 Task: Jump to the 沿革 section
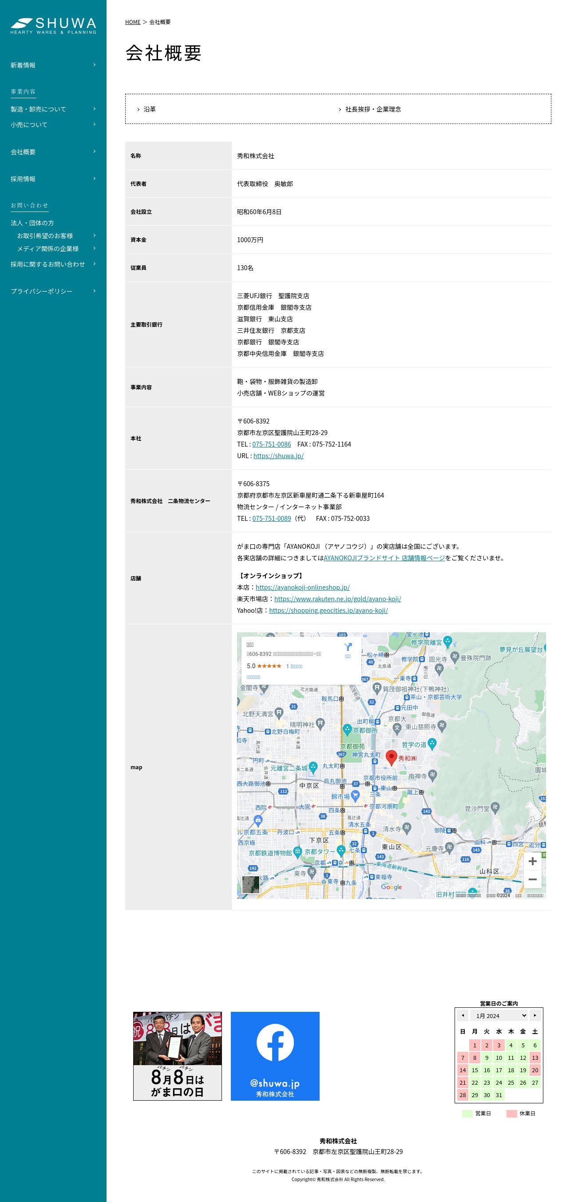point(150,109)
